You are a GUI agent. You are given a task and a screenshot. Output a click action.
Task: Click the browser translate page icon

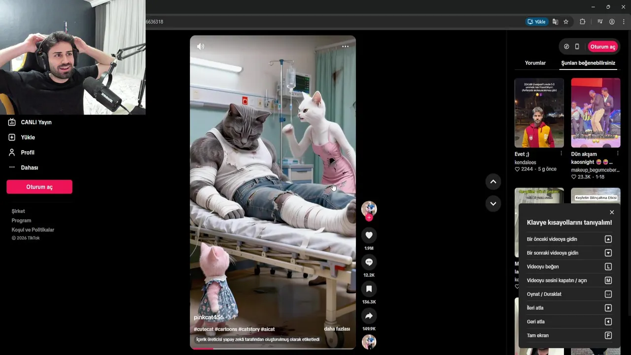pos(555,22)
